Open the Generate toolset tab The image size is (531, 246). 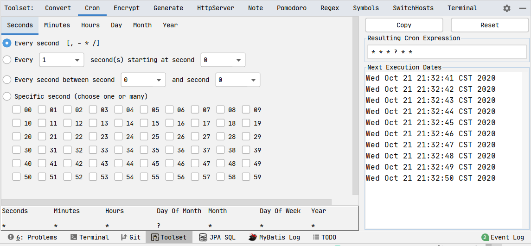coord(168,8)
